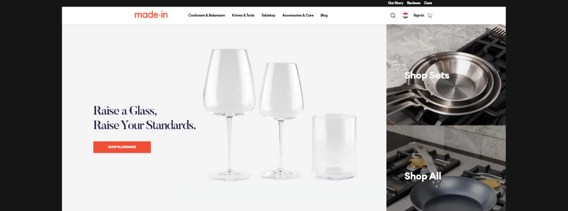
Task: Click the Shop All tile
Action: (446, 169)
